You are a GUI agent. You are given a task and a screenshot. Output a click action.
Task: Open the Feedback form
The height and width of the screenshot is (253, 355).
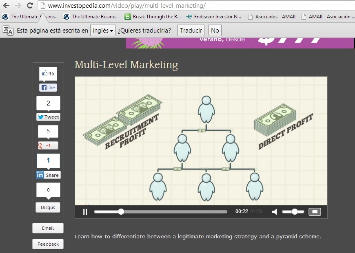[x=48, y=244]
